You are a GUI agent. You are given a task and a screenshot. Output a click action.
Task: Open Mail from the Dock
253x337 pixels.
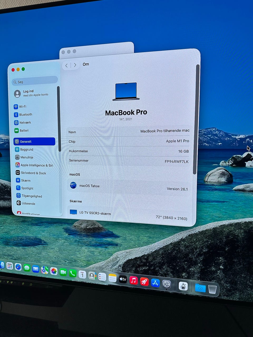(x=36, y=269)
